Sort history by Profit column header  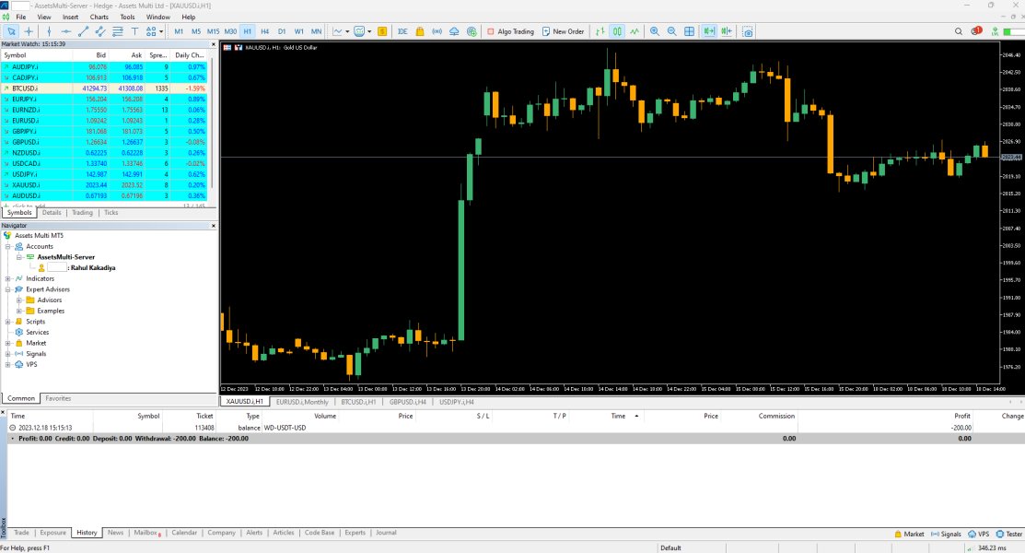tap(961, 417)
